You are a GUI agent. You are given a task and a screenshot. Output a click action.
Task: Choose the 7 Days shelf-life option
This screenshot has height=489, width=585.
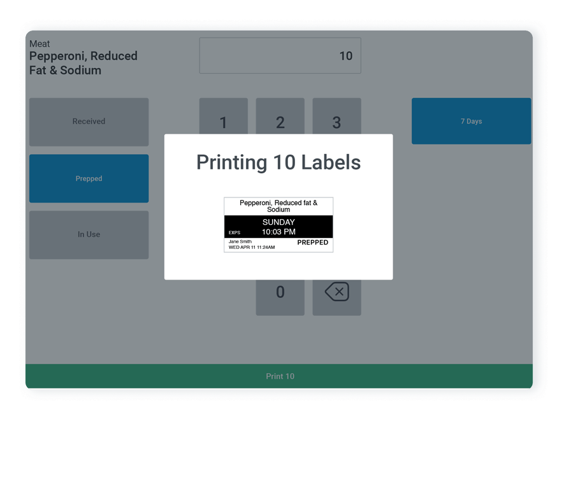(x=471, y=121)
